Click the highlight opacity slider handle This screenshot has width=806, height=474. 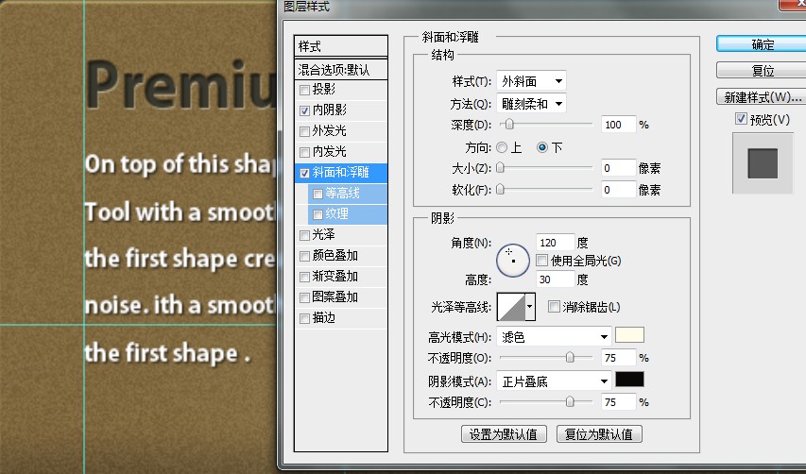[x=570, y=358]
